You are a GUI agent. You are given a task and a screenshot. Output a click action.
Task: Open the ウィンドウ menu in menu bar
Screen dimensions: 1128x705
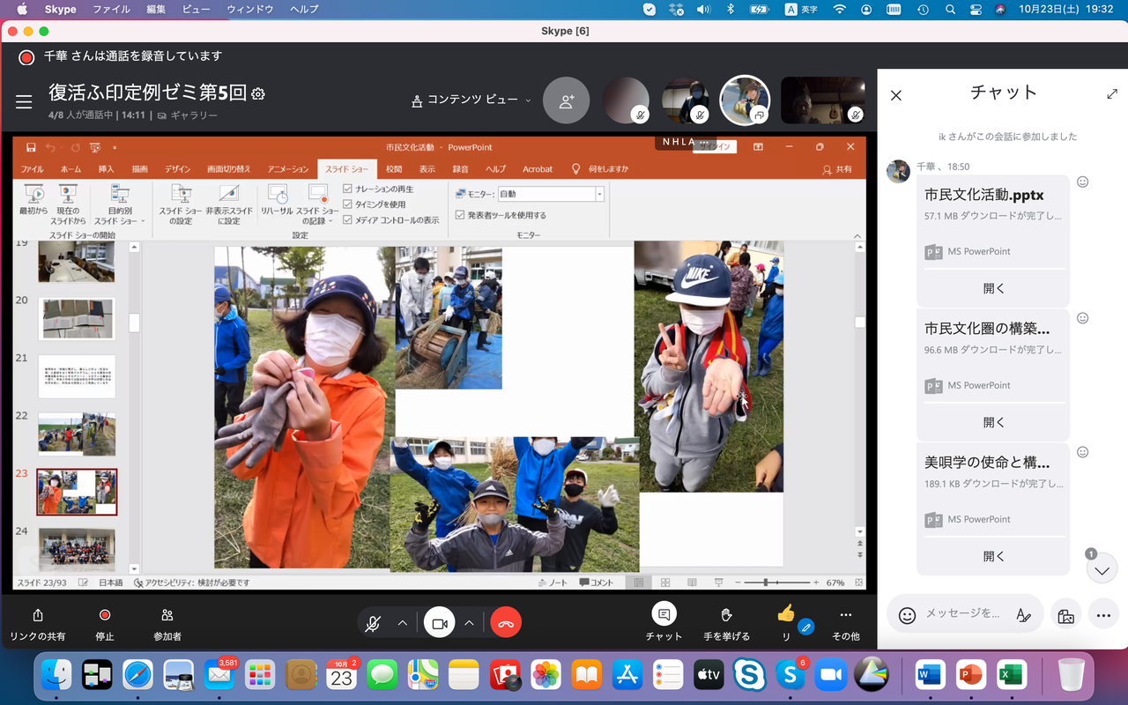(x=249, y=10)
